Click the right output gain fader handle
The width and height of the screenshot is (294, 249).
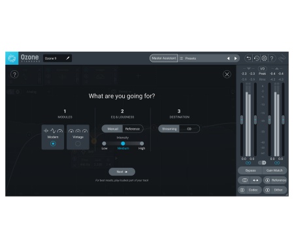click(283, 120)
